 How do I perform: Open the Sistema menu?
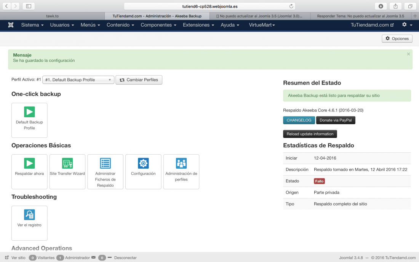tap(32, 25)
